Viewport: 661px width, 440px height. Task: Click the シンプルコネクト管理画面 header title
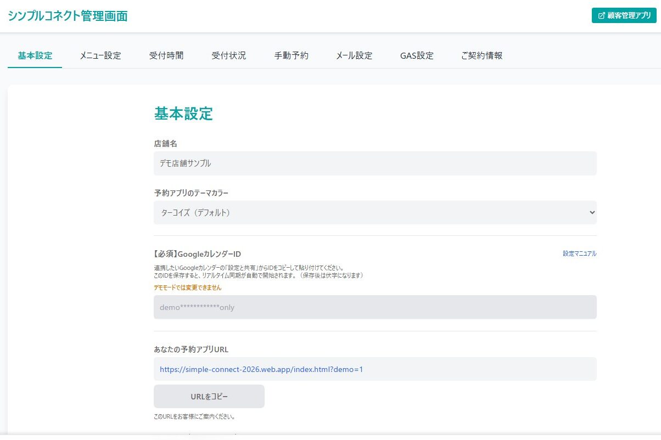(x=68, y=16)
